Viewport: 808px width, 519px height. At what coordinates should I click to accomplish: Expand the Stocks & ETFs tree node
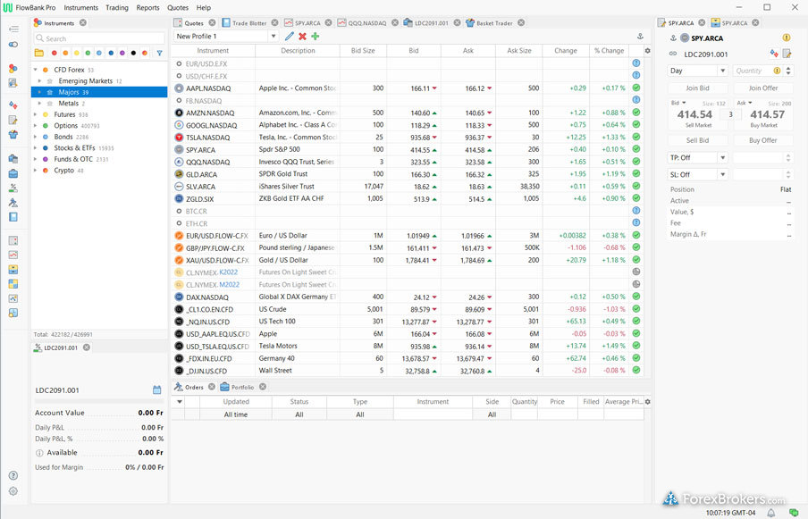click(35, 148)
